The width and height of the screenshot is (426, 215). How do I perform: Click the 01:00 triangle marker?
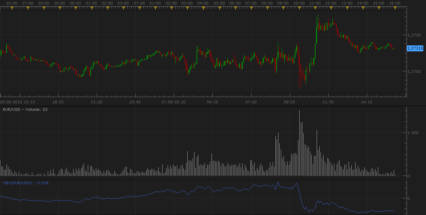155,8
